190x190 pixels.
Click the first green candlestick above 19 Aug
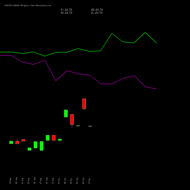tap(11, 142)
